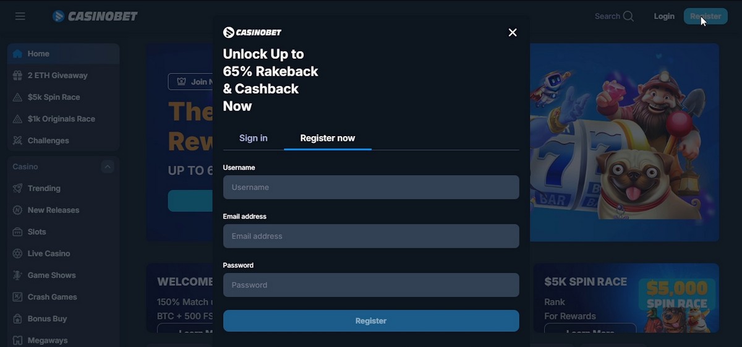Open Crash Games in sidebar
The width and height of the screenshot is (742, 347).
pos(63,297)
